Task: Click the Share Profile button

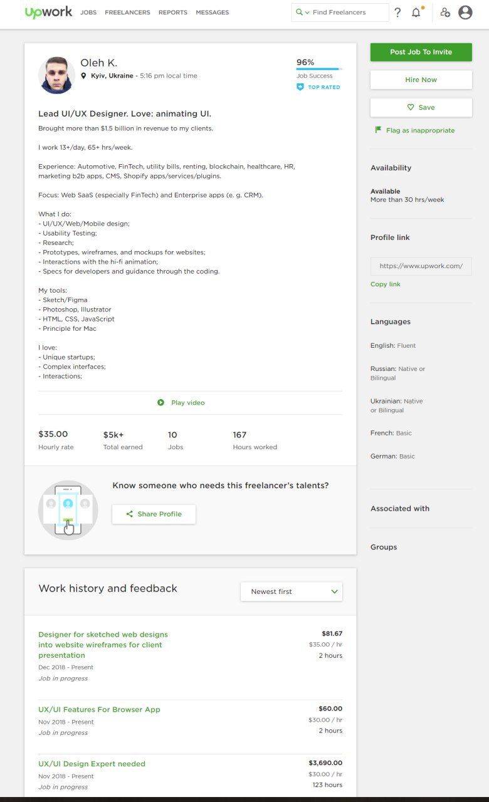Action: pyautogui.click(x=154, y=514)
